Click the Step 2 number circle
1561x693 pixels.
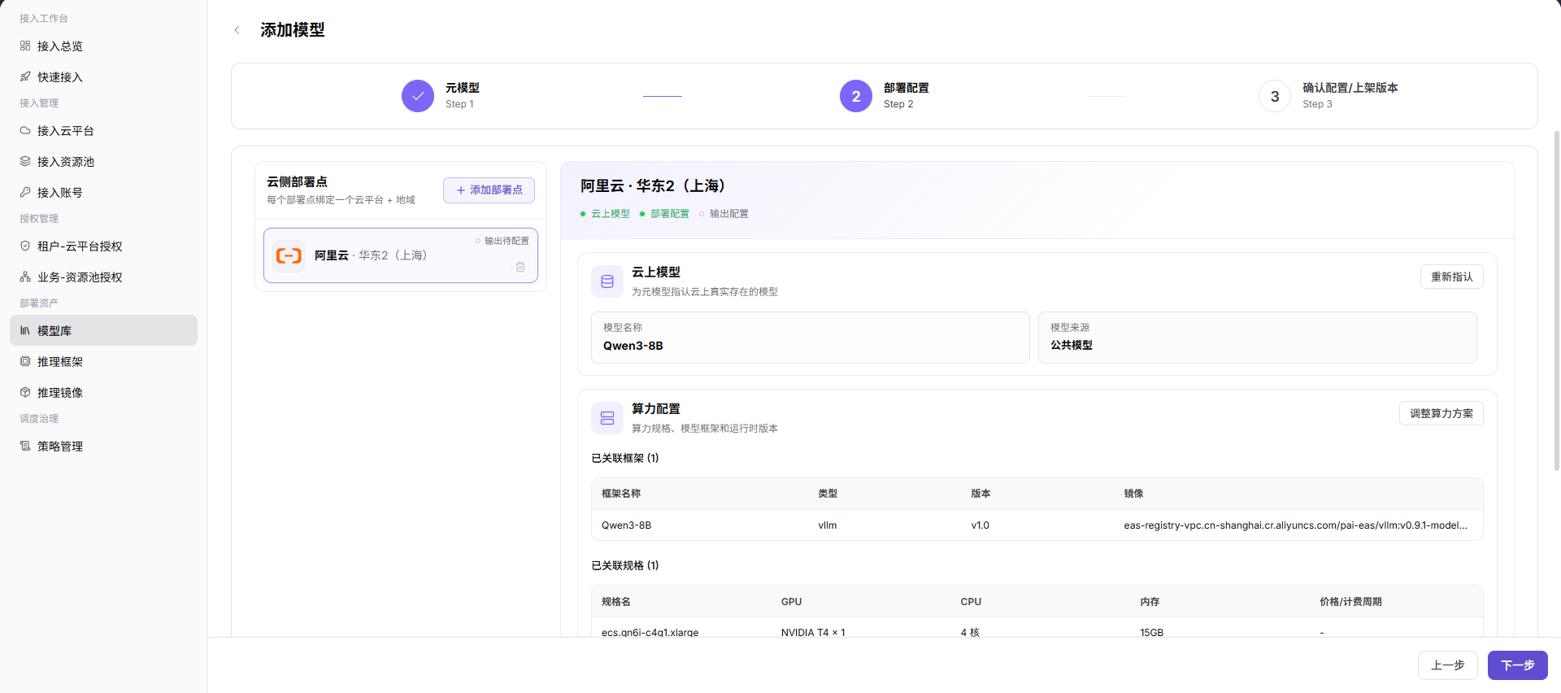tap(856, 96)
